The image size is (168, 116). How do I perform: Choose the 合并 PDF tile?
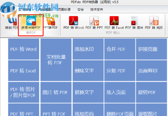120,49
